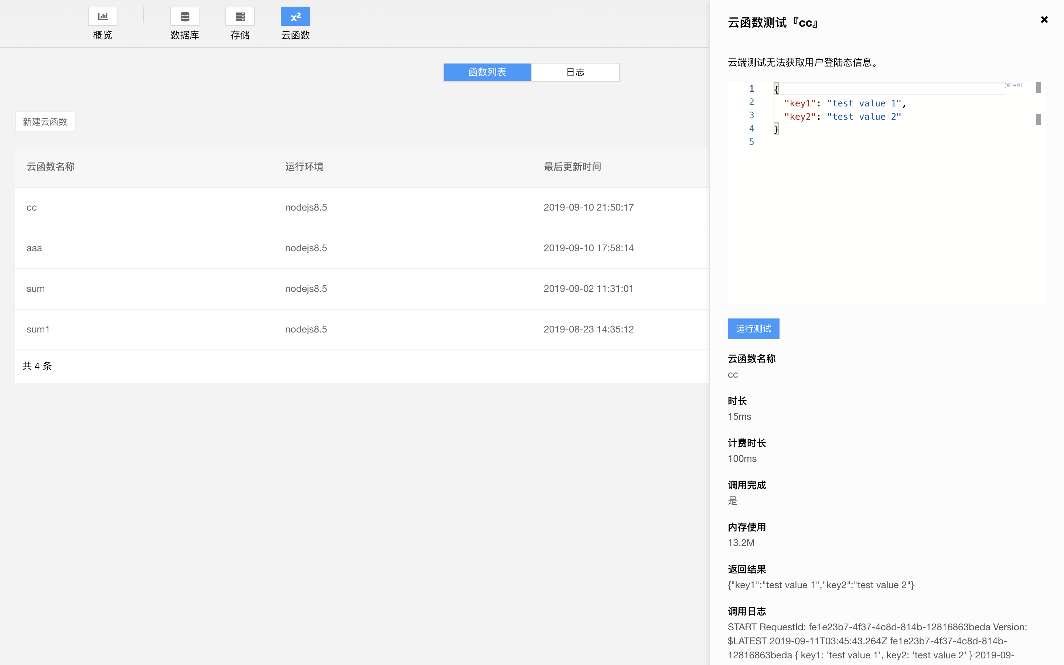Run the test with 运行测试 button

coord(754,328)
